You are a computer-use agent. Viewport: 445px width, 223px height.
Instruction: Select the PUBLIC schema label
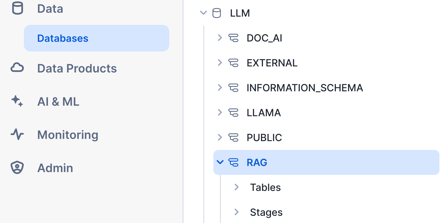click(x=264, y=138)
